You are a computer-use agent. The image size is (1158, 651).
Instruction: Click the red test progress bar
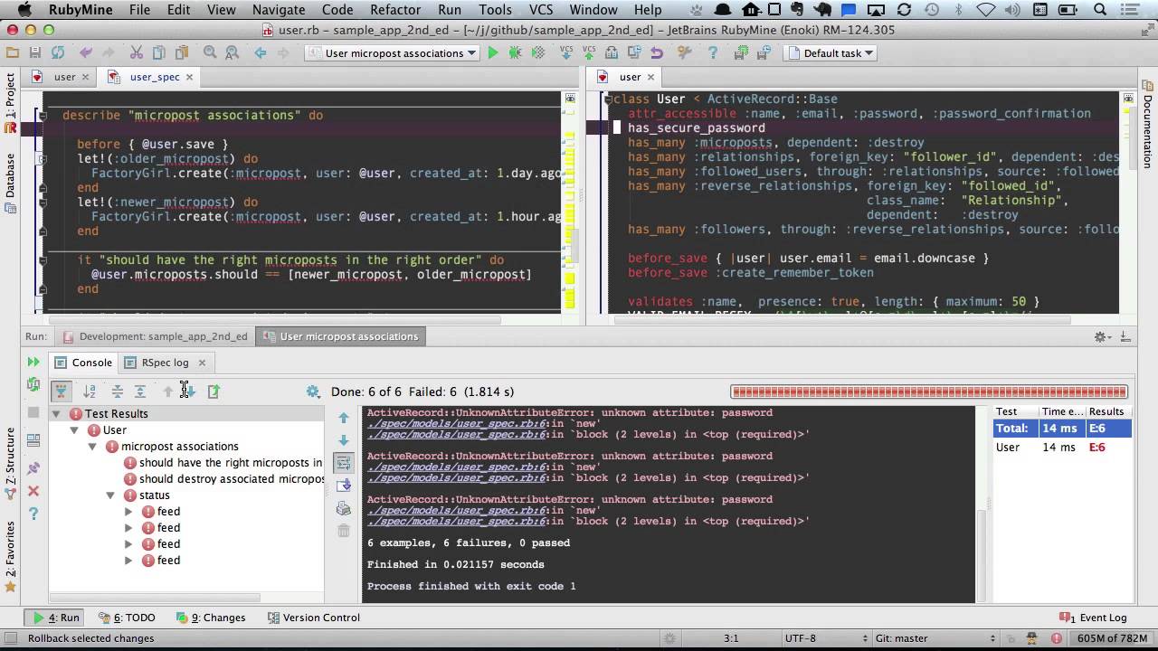pos(929,392)
